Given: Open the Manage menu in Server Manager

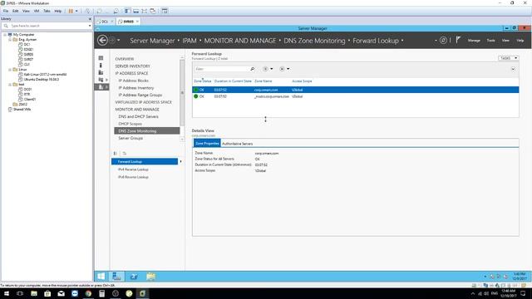Looking at the screenshot, I should click(x=474, y=41).
